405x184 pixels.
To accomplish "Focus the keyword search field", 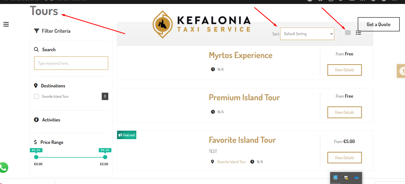I will tap(71, 63).
